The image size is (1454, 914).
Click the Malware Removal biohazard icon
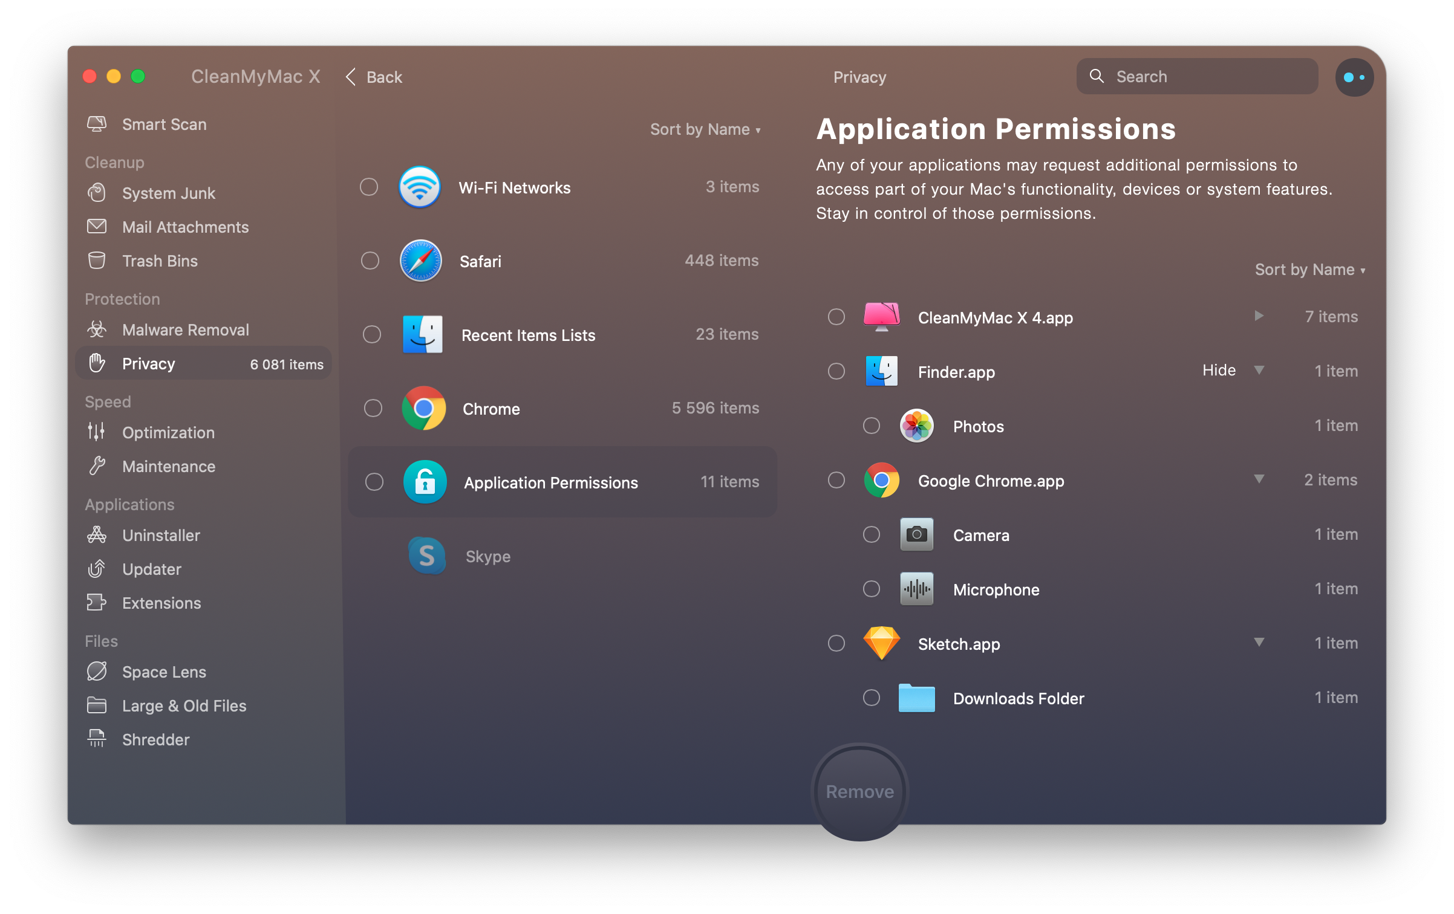[x=97, y=329]
